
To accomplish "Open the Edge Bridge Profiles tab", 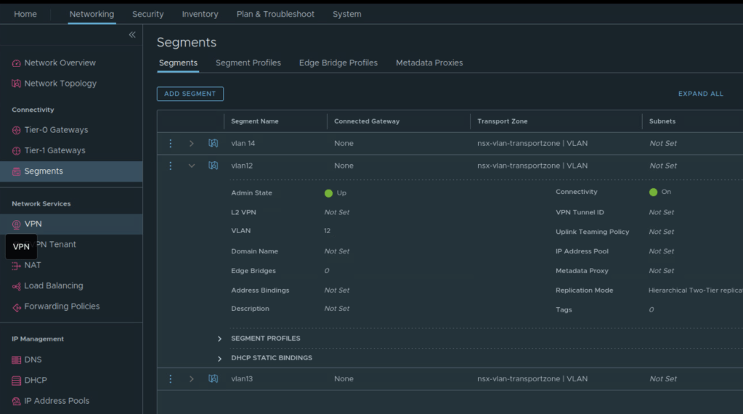I will tap(338, 63).
